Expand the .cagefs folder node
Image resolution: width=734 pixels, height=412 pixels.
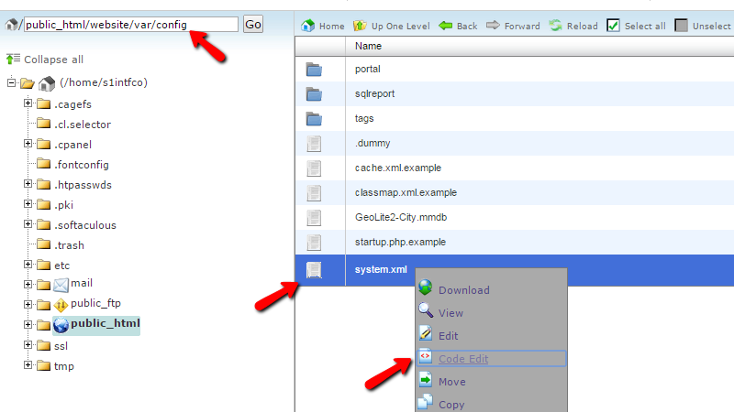28,103
